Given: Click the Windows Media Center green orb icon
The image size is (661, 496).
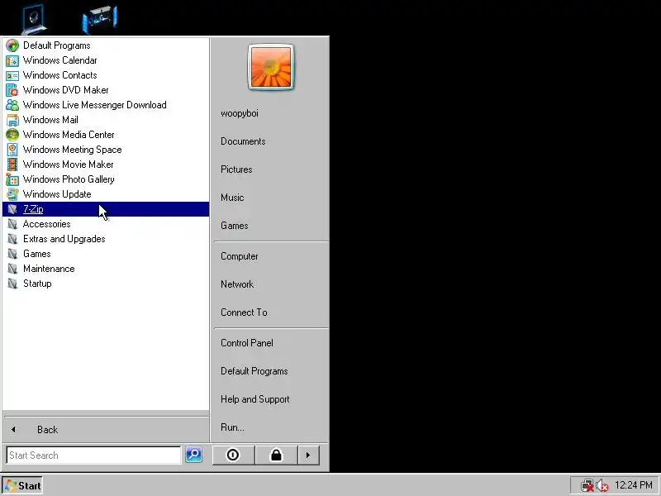Looking at the screenshot, I should coord(12,135).
